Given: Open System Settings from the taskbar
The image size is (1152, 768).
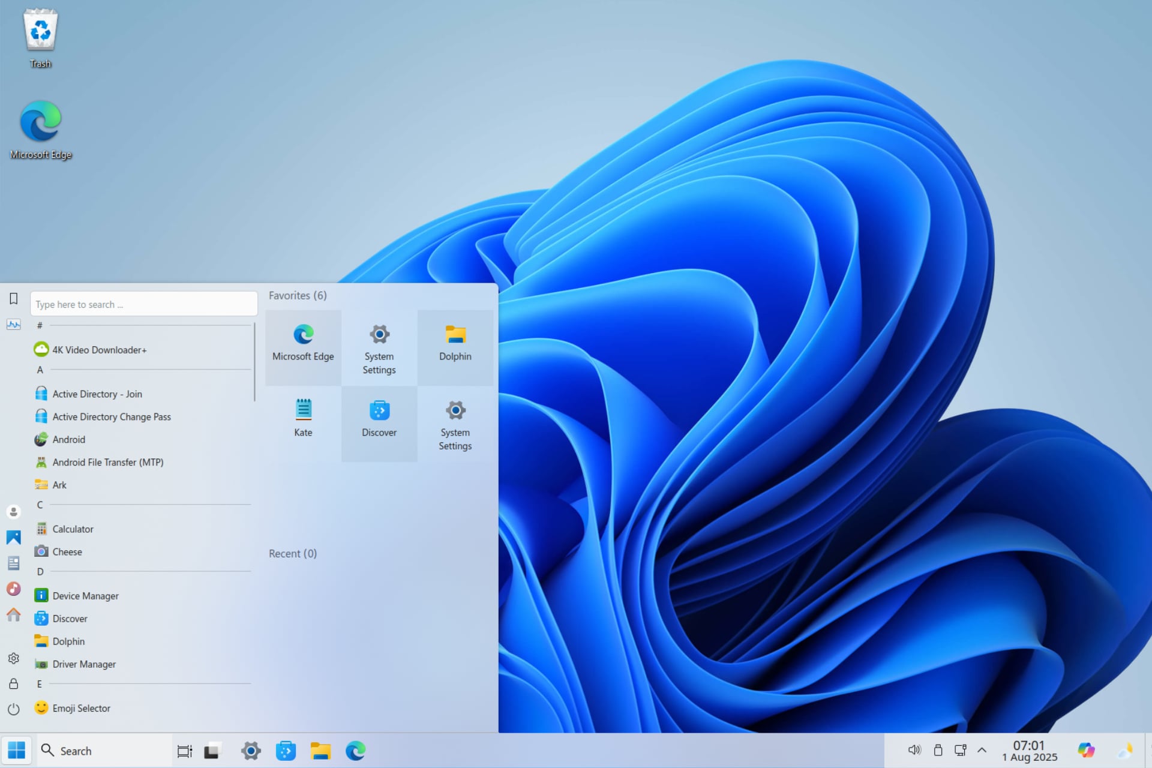Looking at the screenshot, I should pos(251,750).
